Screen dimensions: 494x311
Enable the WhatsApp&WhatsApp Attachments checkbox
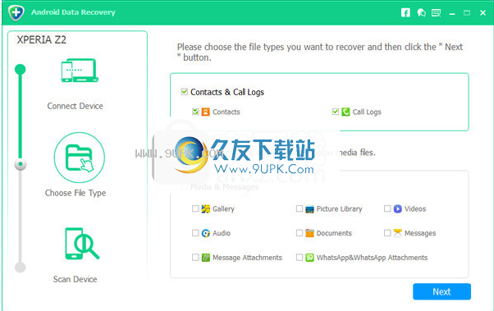300,258
